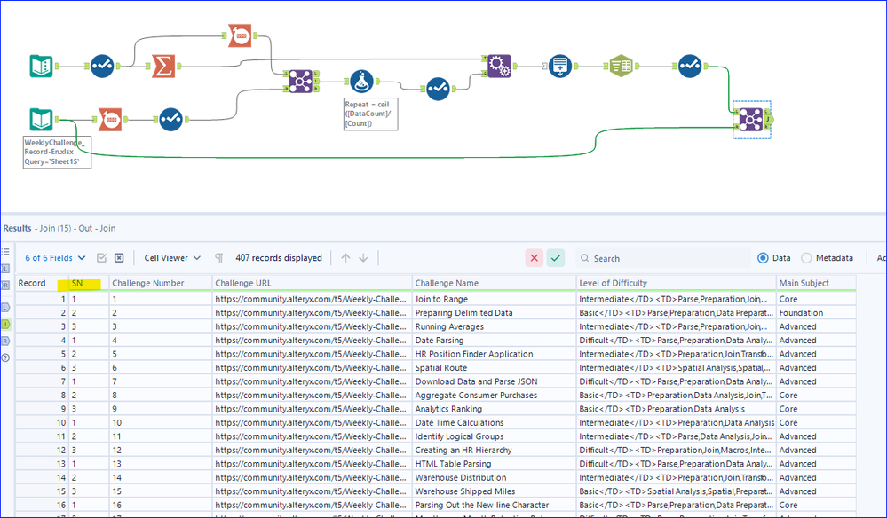Select the WeeklyChallenge Input Data tool
The height and width of the screenshot is (518, 887).
coord(42,120)
